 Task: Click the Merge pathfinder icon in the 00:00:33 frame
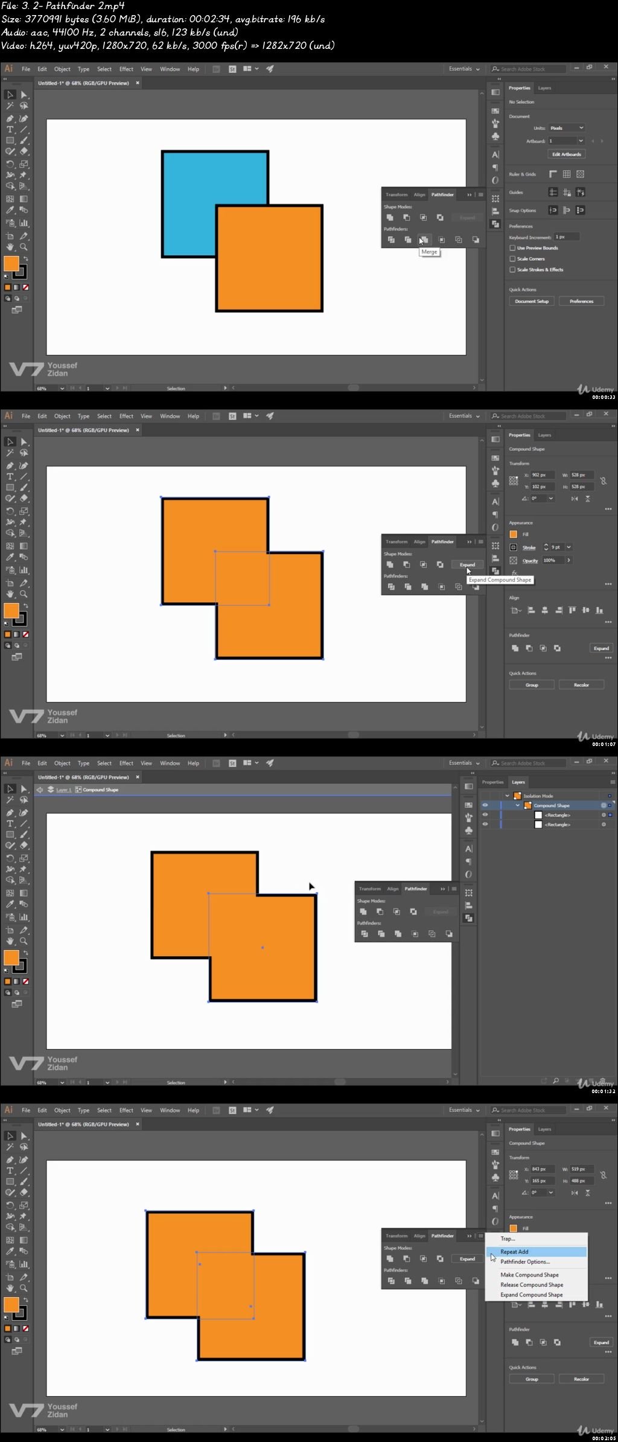coord(424,240)
